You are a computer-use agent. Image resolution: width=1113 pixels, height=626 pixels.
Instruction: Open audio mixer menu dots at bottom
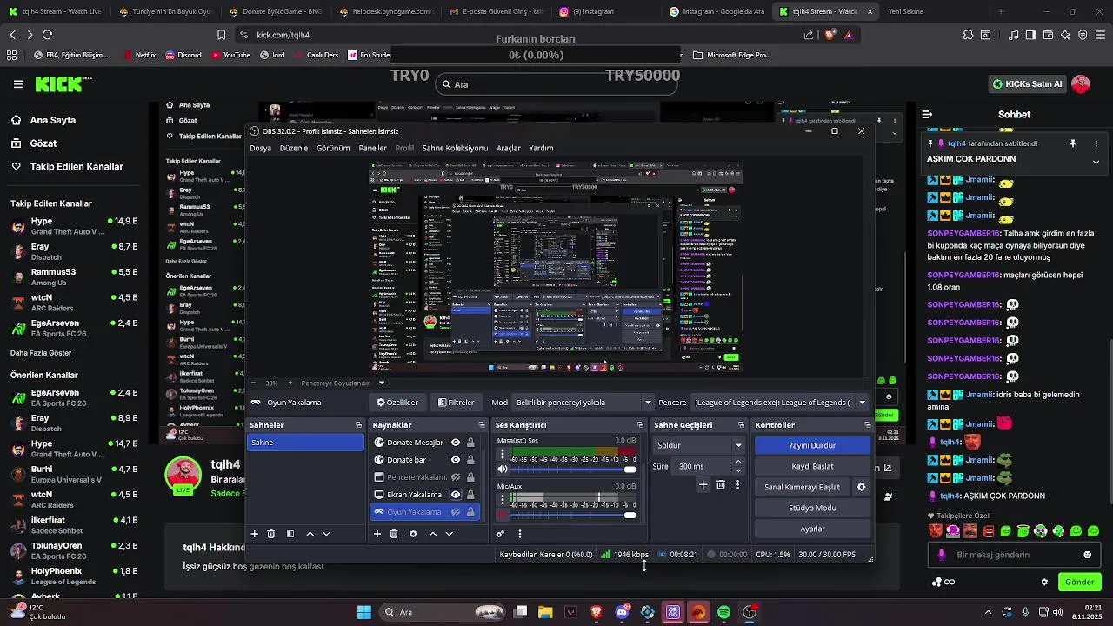520,534
